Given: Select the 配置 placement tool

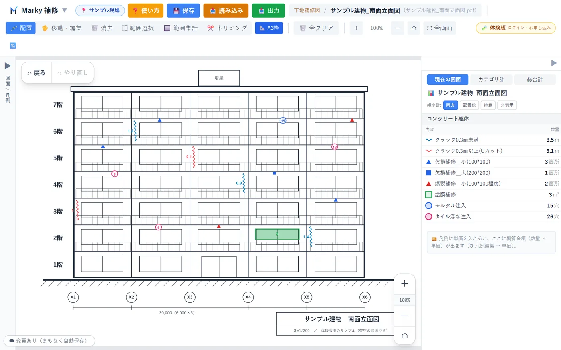Looking at the screenshot, I should coord(21,28).
